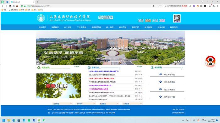Click the browser home icon
220x123 pixels.
click(14, 6)
